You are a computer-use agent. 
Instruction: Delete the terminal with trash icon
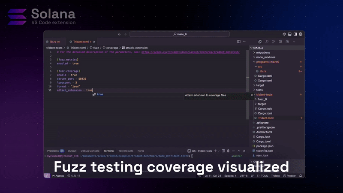228,151
